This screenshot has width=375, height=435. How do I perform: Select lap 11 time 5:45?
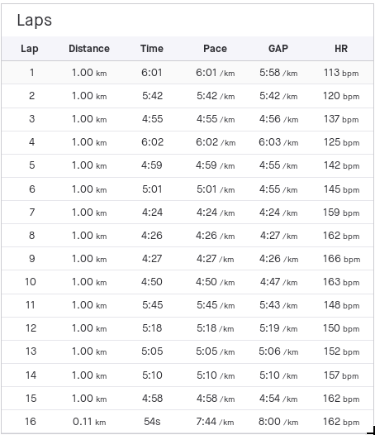pos(152,305)
